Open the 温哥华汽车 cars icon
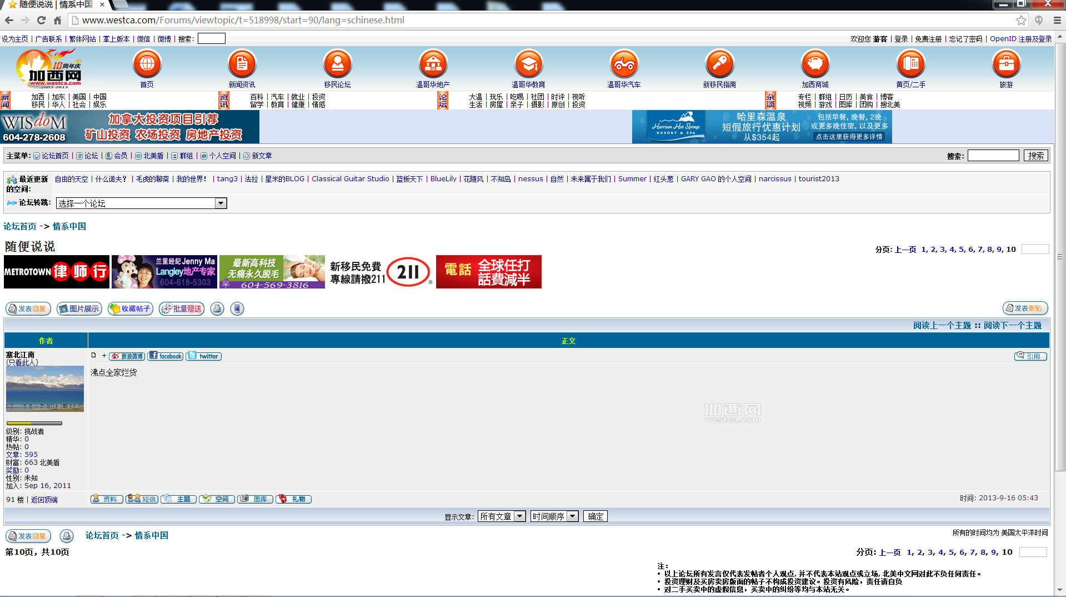The height and width of the screenshot is (597, 1066). coord(624,64)
